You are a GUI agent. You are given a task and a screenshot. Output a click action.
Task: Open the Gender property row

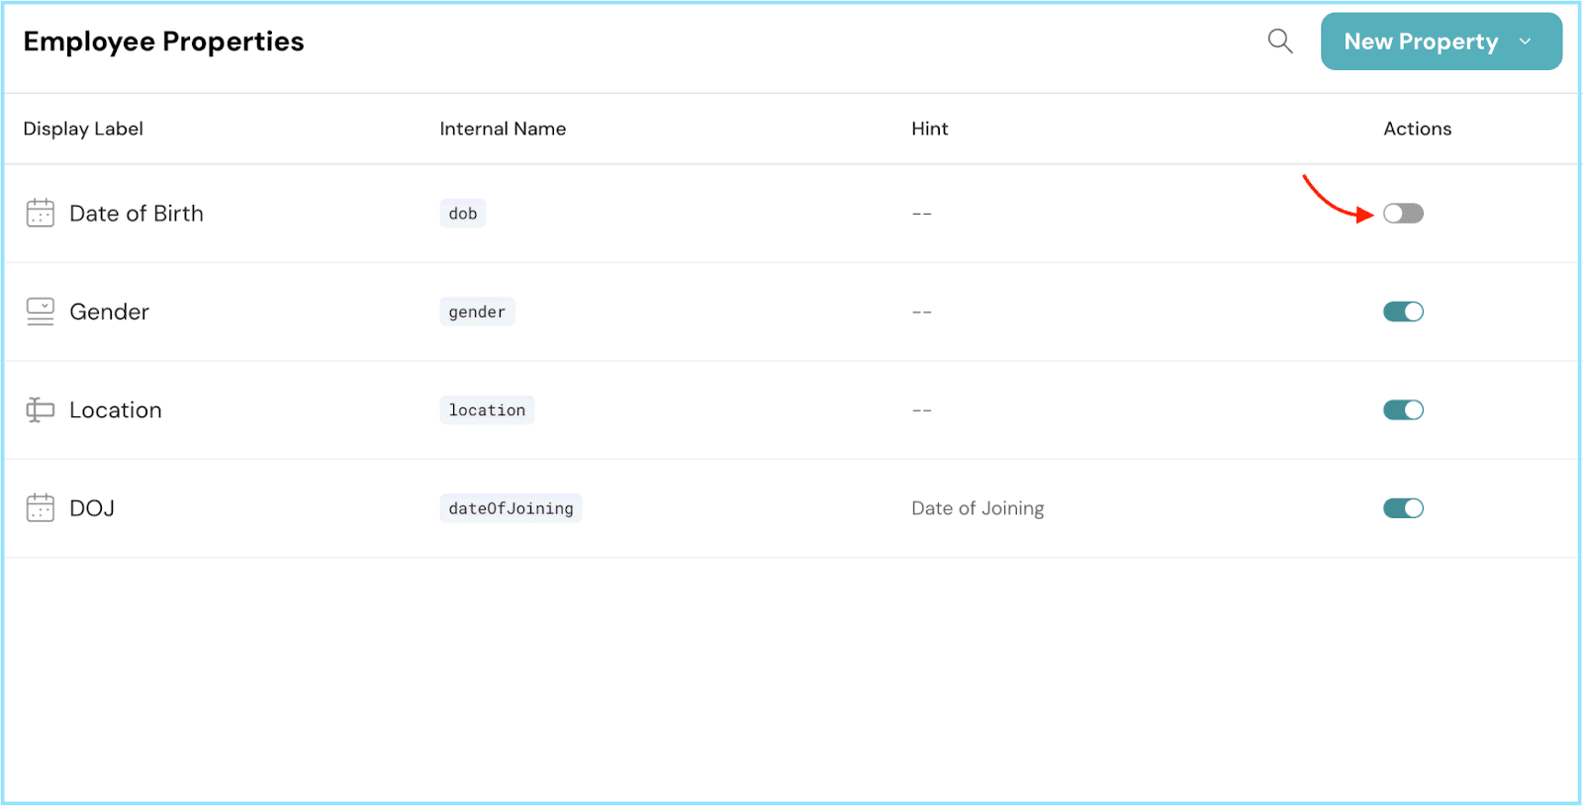coord(109,312)
